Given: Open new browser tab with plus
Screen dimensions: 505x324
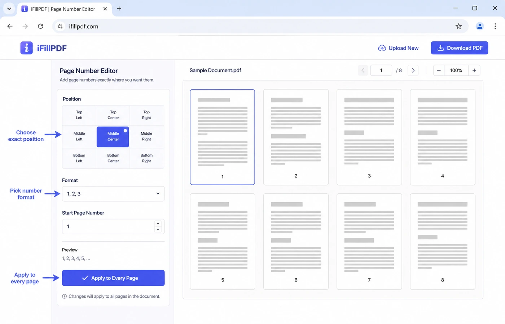Looking at the screenshot, I should click(x=119, y=9).
